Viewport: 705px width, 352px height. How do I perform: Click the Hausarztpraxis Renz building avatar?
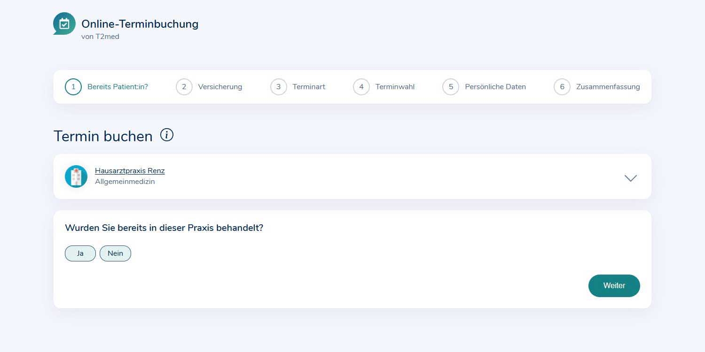76,176
